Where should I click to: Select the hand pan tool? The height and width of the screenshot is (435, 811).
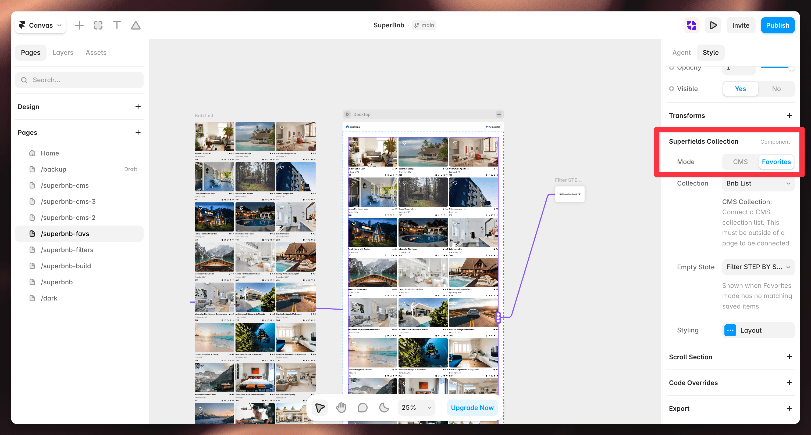(x=341, y=408)
